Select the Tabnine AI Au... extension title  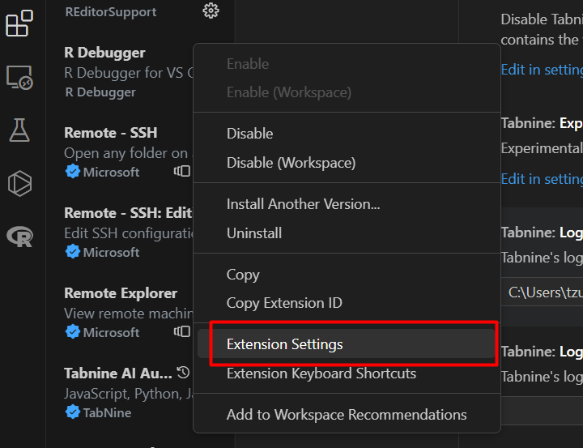(x=118, y=373)
